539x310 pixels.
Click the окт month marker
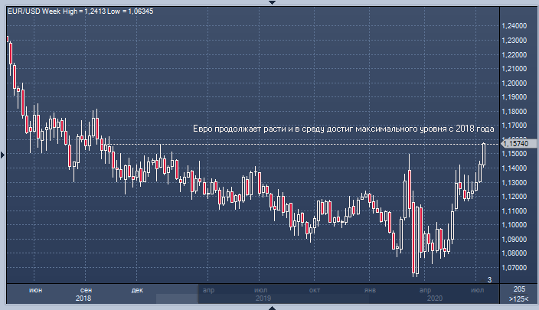314,289
